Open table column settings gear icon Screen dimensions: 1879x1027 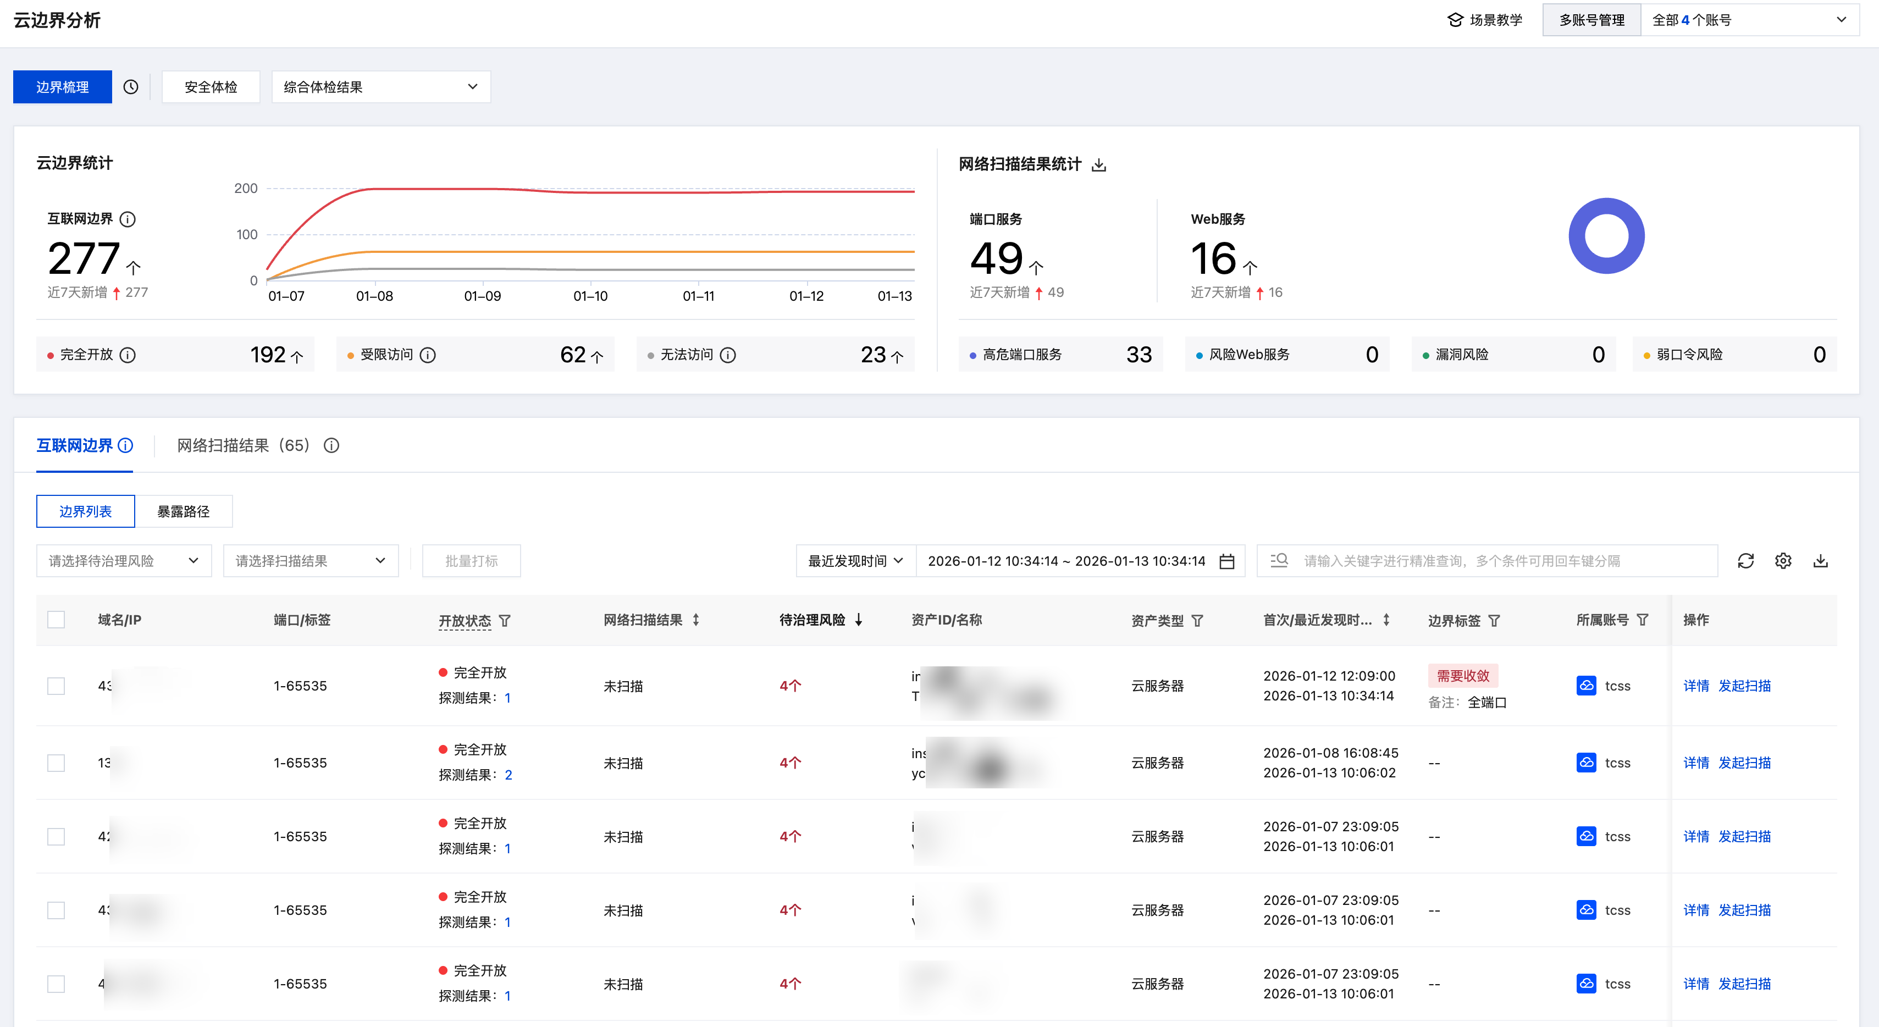coord(1783,561)
